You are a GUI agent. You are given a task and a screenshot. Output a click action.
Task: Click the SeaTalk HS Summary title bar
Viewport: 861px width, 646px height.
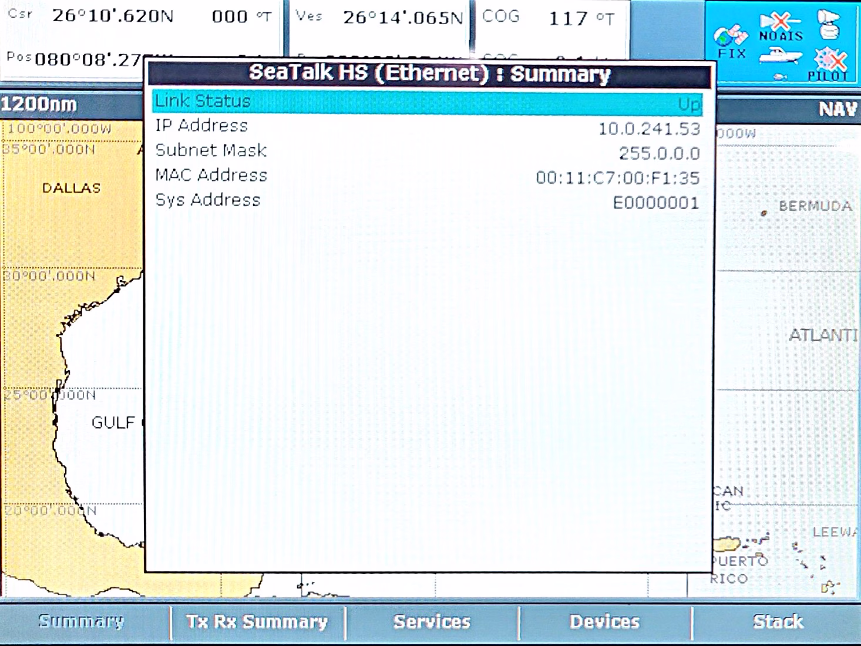[x=429, y=74]
